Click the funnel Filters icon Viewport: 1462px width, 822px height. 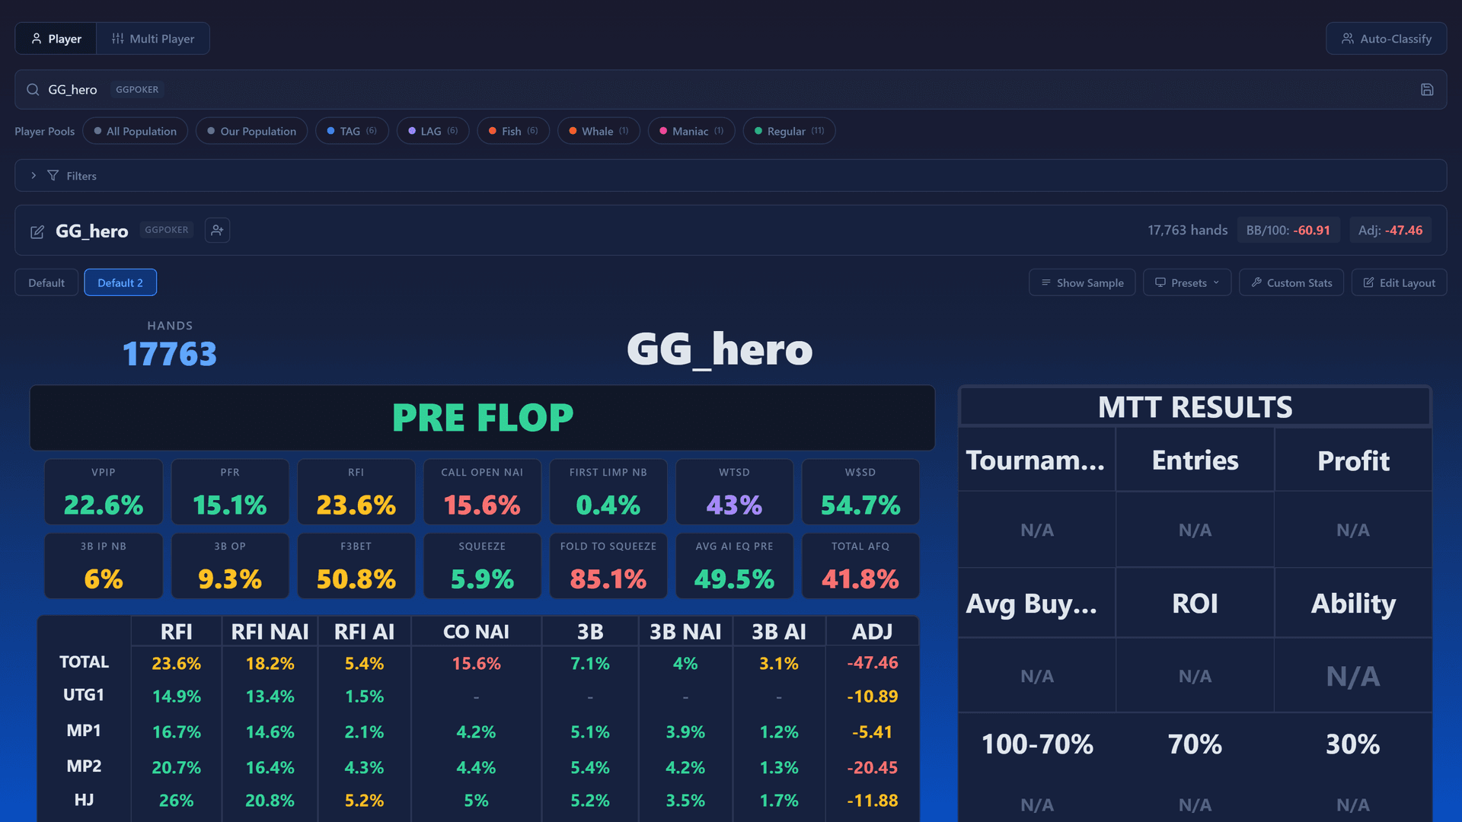click(x=53, y=176)
